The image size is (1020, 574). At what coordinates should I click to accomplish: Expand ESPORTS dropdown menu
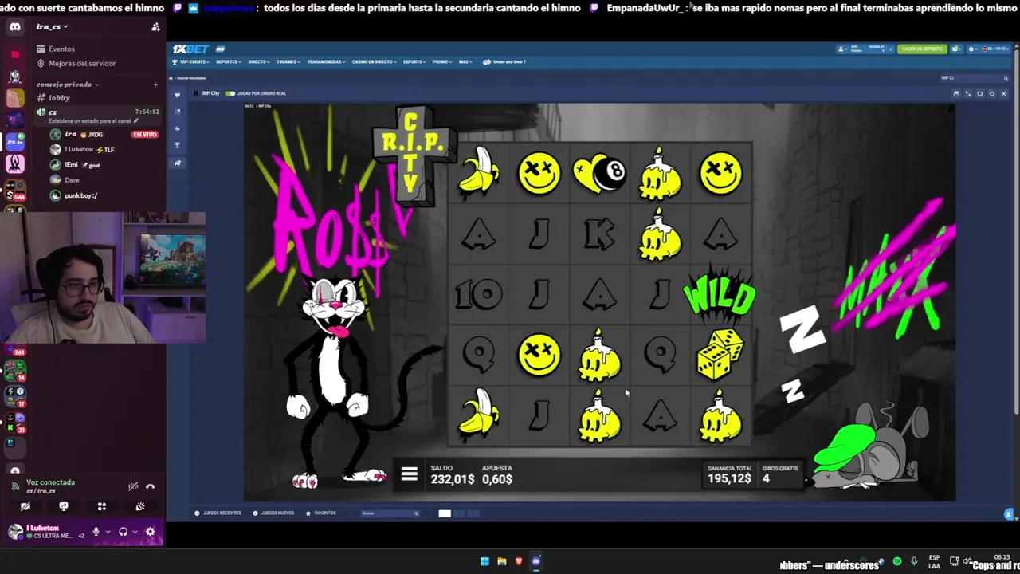pos(414,61)
